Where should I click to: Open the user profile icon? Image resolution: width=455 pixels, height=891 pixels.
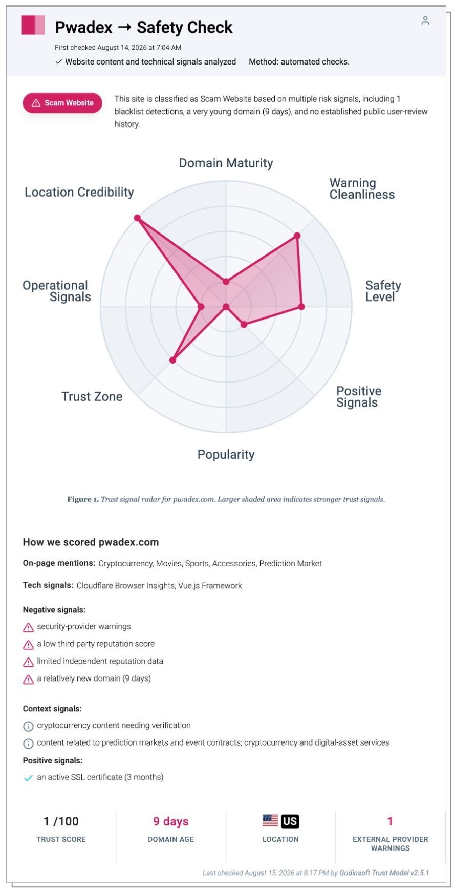tap(425, 20)
